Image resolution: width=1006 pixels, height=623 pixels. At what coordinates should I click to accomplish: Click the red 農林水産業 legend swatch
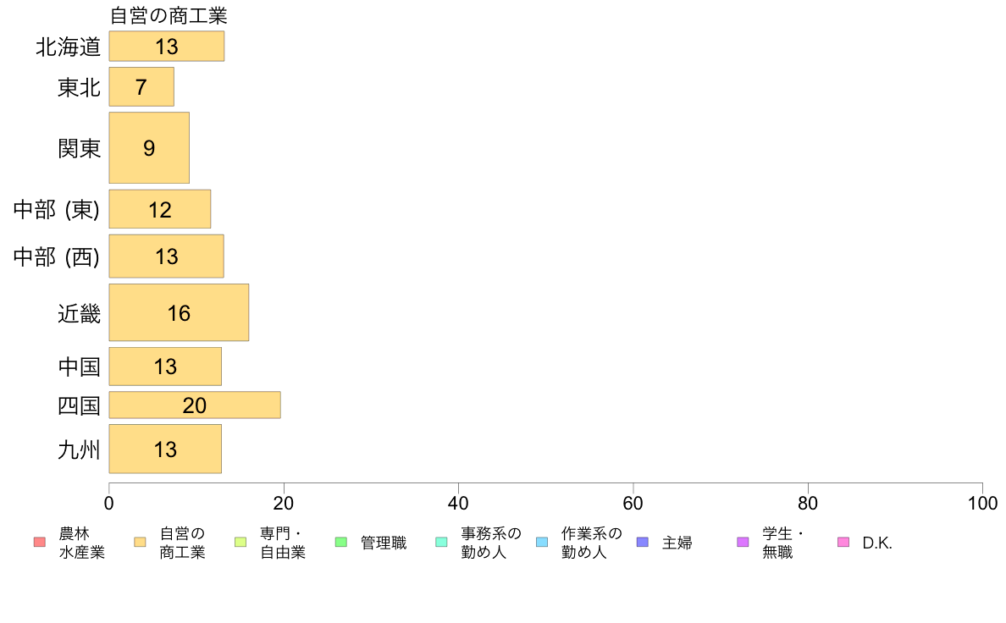tap(40, 542)
